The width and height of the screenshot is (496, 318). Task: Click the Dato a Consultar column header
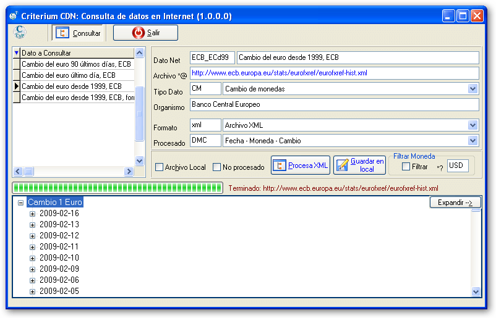tap(77, 52)
